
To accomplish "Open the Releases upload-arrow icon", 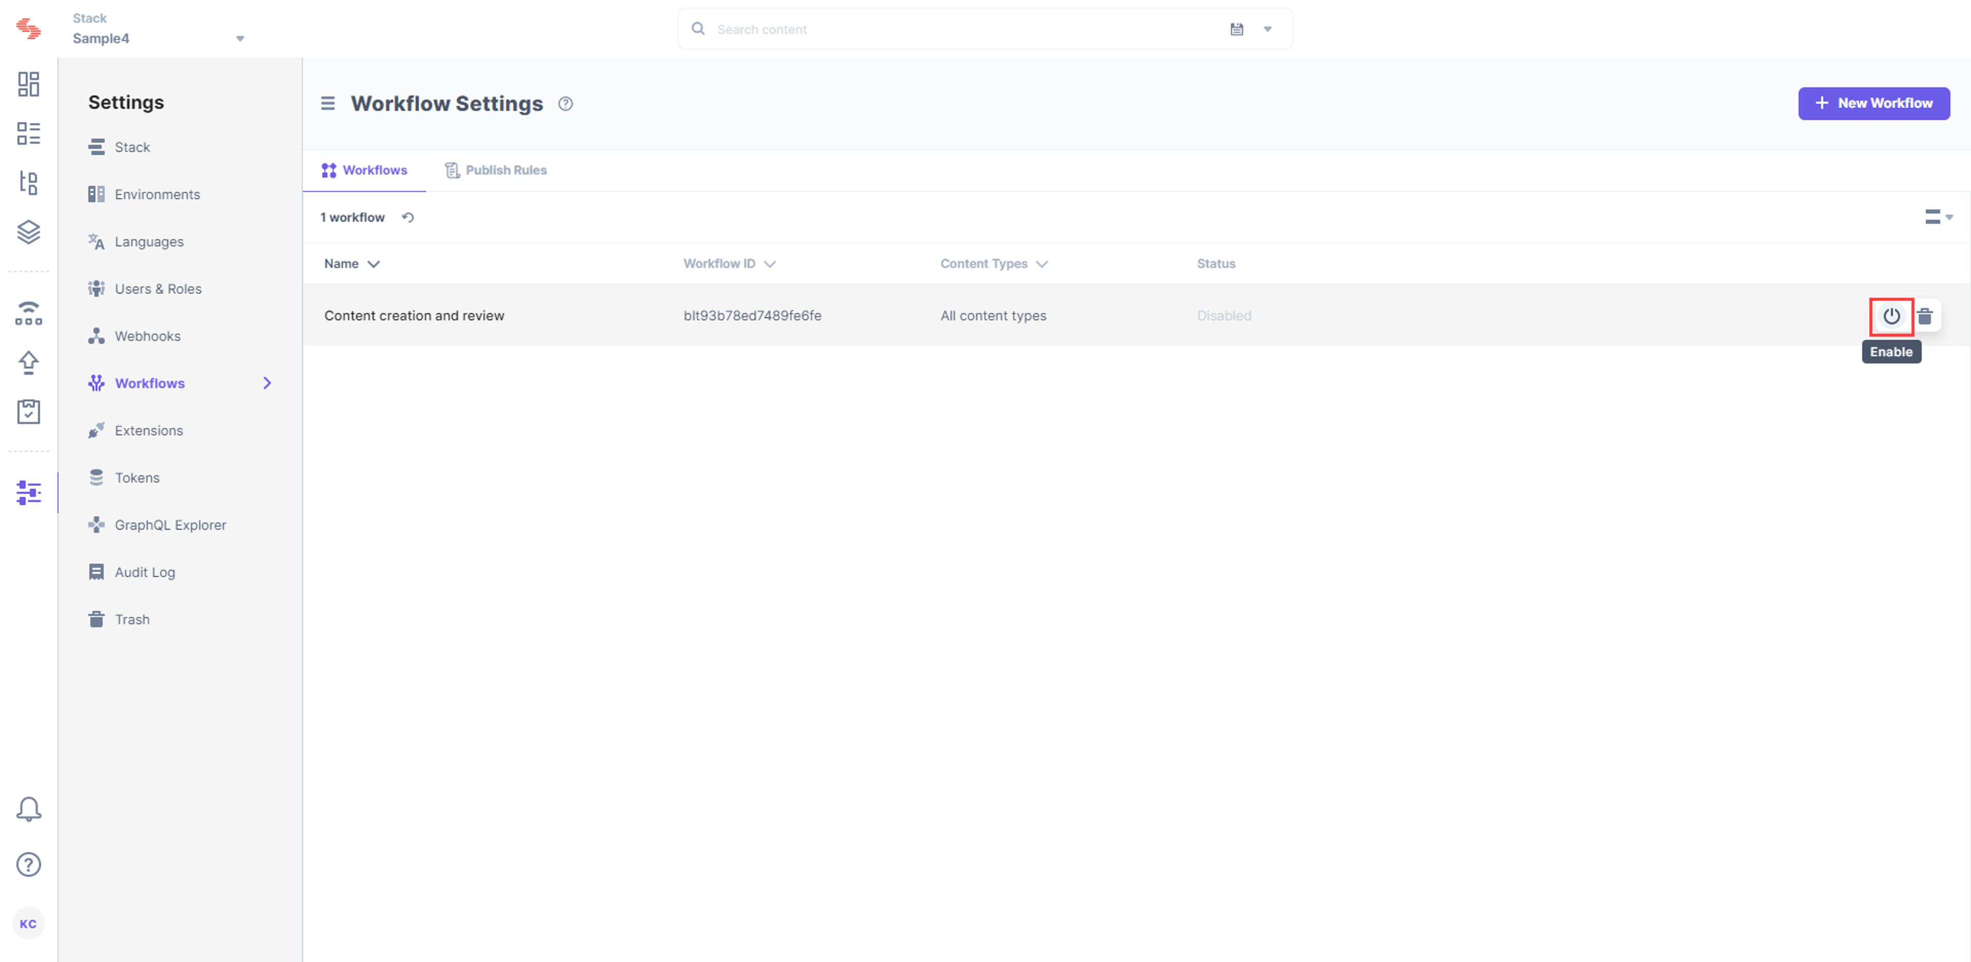I will coord(28,362).
